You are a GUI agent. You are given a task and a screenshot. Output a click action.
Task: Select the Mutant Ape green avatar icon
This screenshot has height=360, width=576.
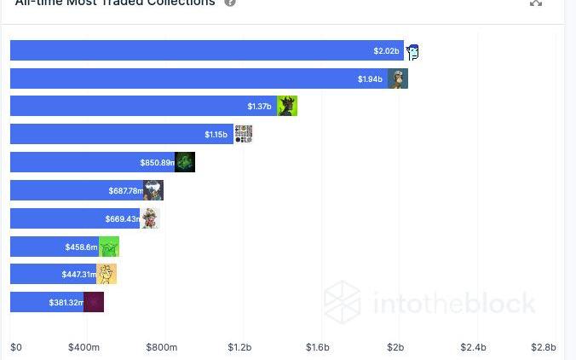pyautogui.click(x=287, y=106)
